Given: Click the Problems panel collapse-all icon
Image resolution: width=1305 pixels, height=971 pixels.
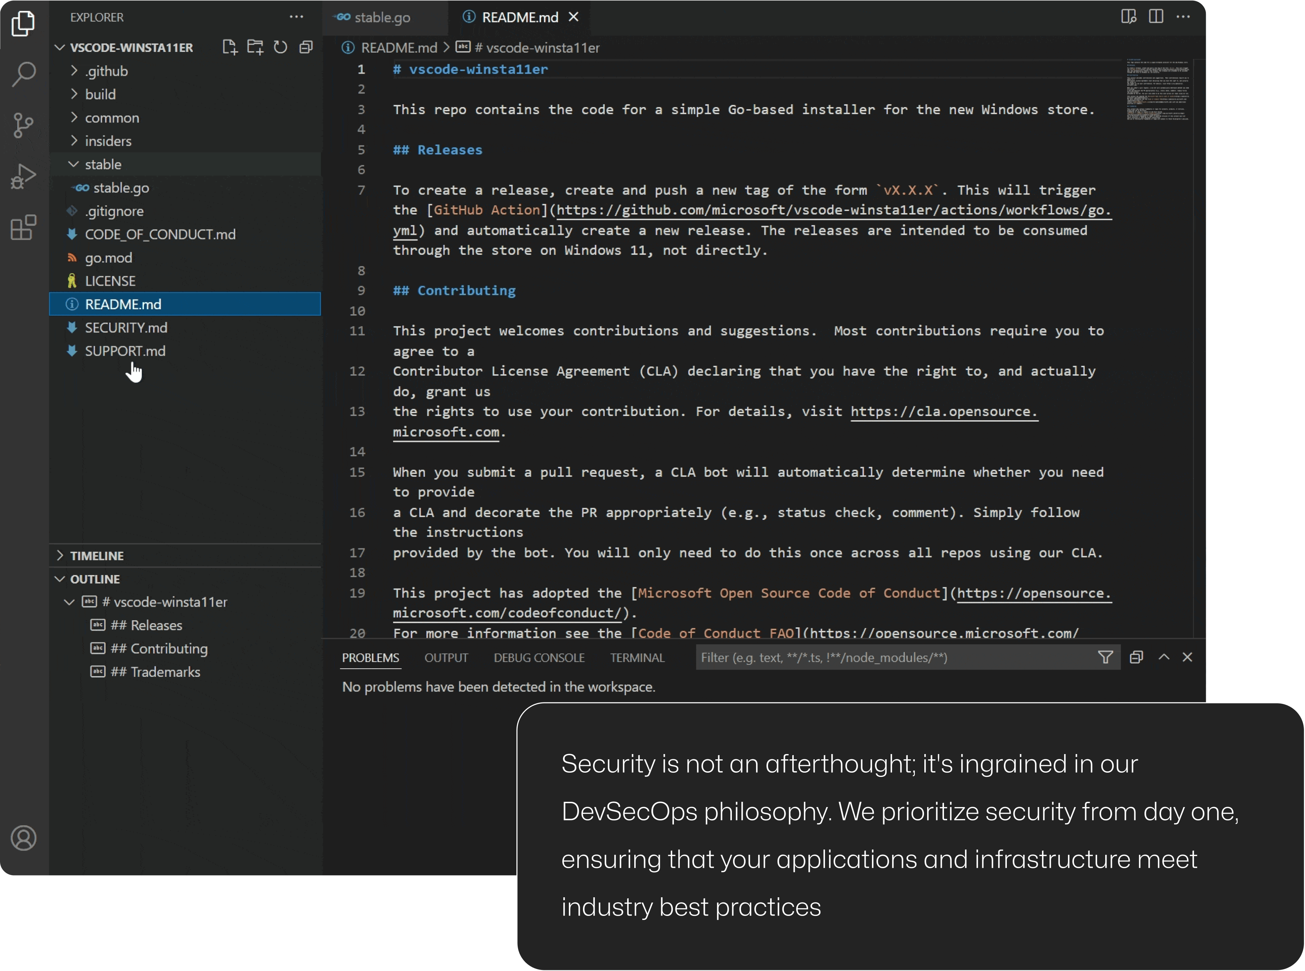Looking at the screenshot, I should pyautogui.click(x=1137, y=657).
